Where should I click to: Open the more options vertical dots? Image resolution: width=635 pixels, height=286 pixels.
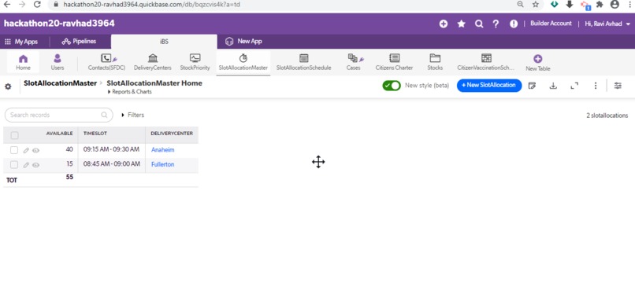(x=596, y=86)
